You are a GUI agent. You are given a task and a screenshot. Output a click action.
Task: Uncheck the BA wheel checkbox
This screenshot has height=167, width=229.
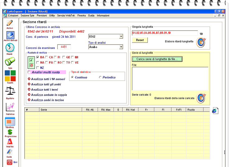[38, 57]
